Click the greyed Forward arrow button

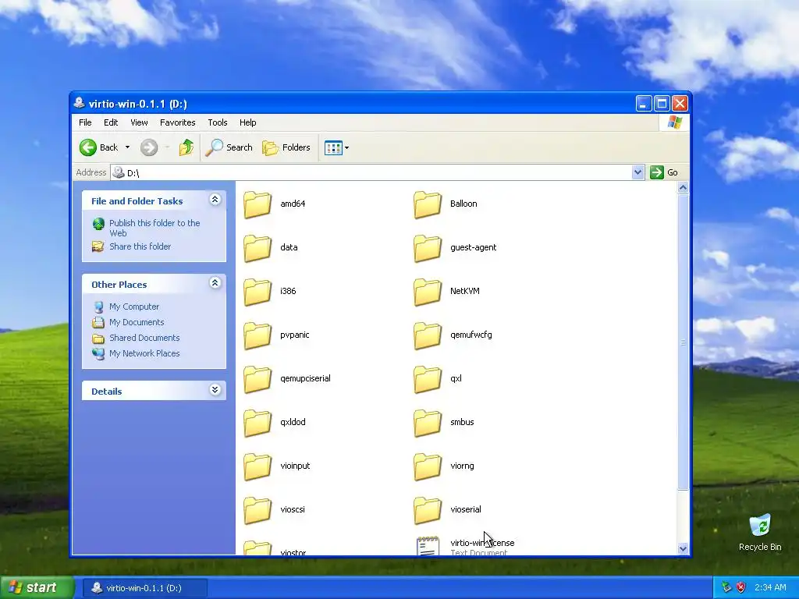click(149, 147)
